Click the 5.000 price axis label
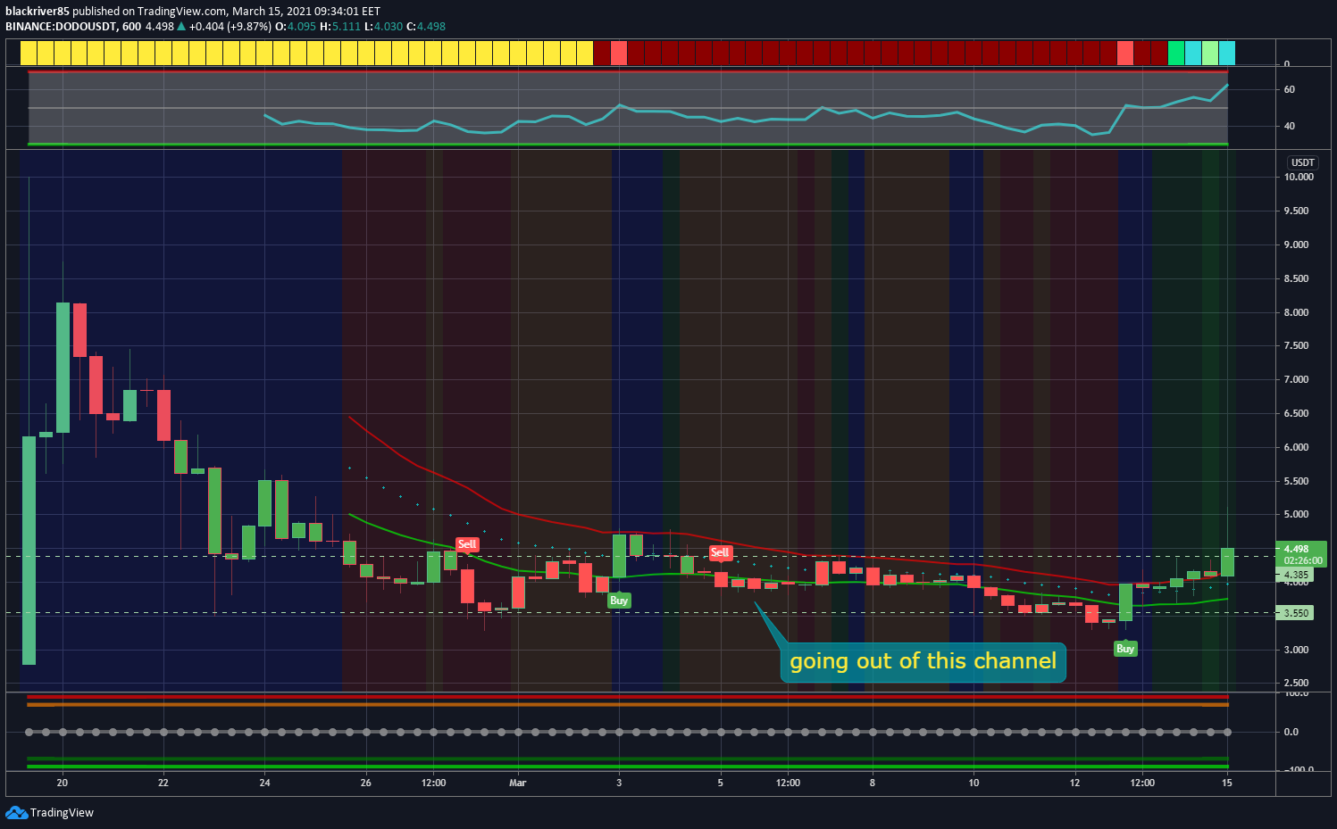 [x=1297, y=514]
